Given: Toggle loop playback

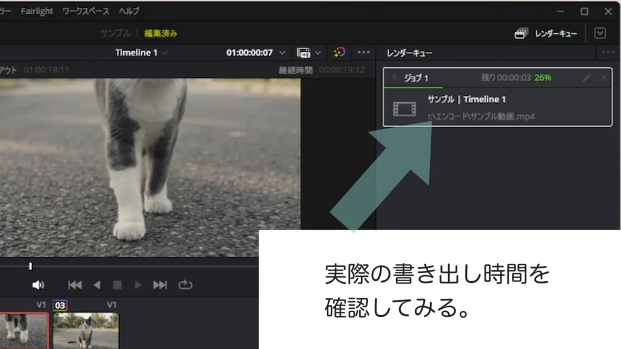Looking at the screenshot, I should (x=185, y=285).
